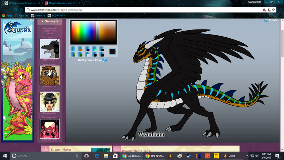The width and height of the screenshot is (284, 160).
Task: Open the Apps shortcut in bookmarks bar
Action: pos(7,16)
